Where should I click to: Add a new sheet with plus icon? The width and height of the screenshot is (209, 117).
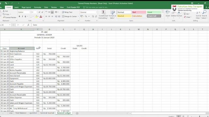pos(77,113)
